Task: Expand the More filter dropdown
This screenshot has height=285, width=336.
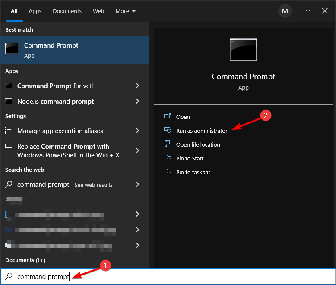Action: (x=126, y=11)
